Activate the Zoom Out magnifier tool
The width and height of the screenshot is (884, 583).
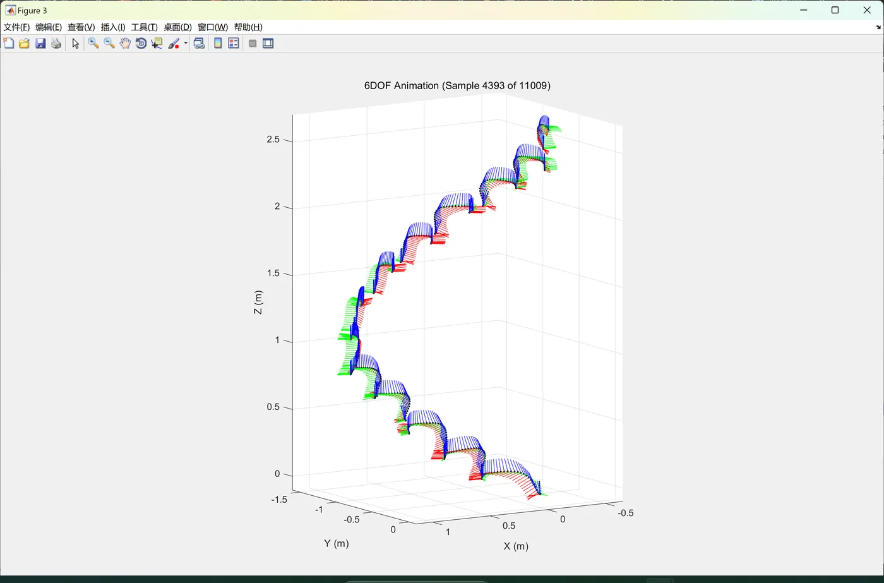click(x=109, y=43)
